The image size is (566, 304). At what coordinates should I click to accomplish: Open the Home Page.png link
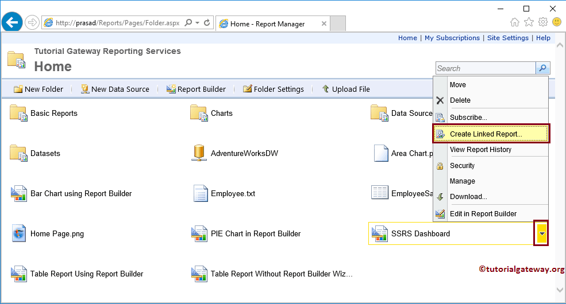click(57, 234)
